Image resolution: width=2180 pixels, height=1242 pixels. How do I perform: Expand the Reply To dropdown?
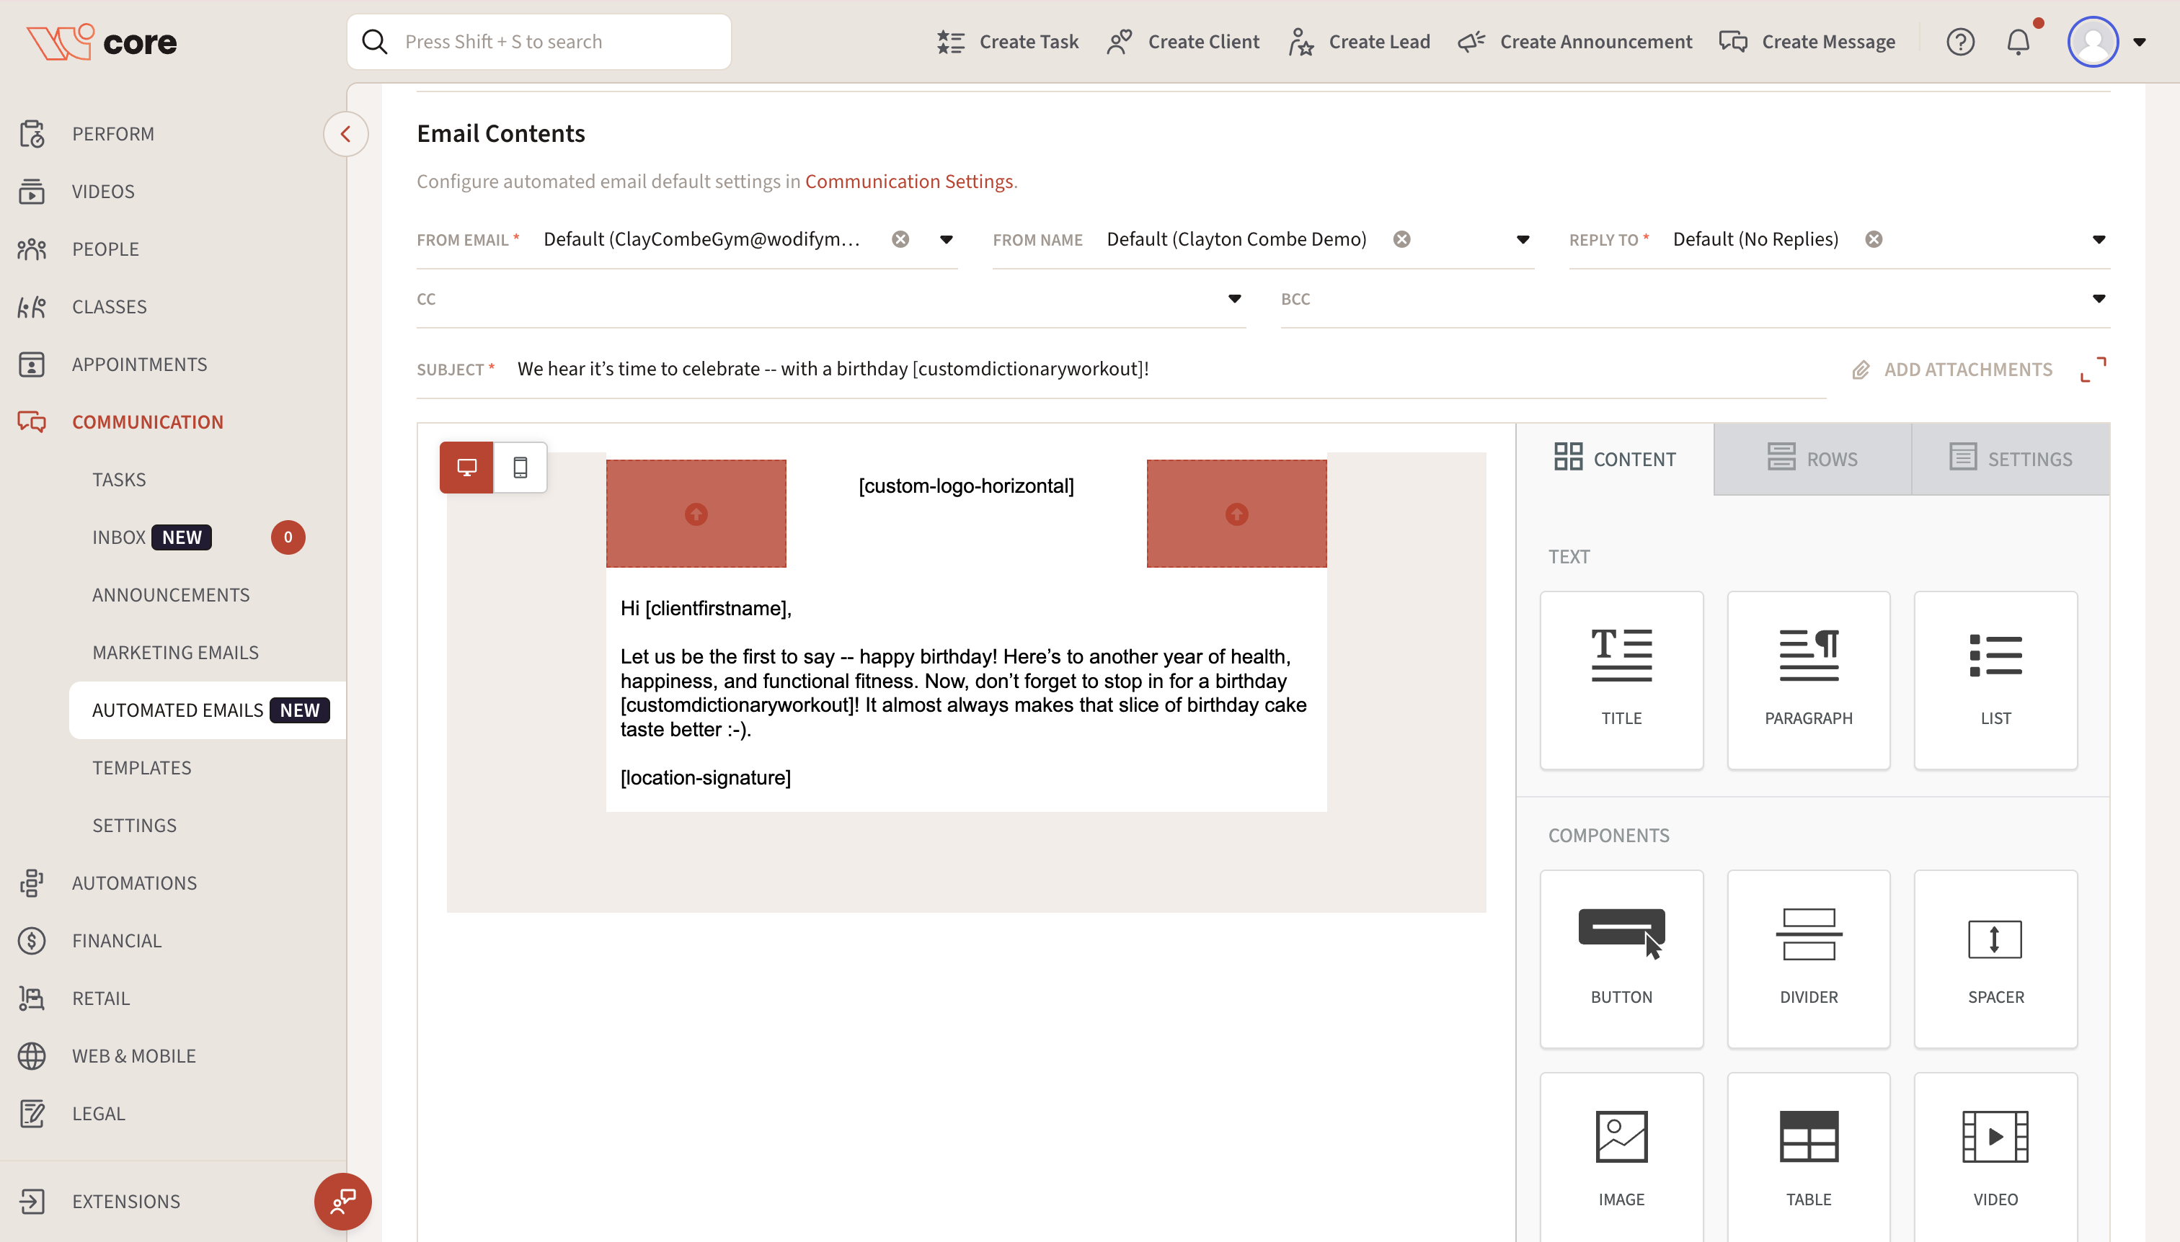(2098, 240)
